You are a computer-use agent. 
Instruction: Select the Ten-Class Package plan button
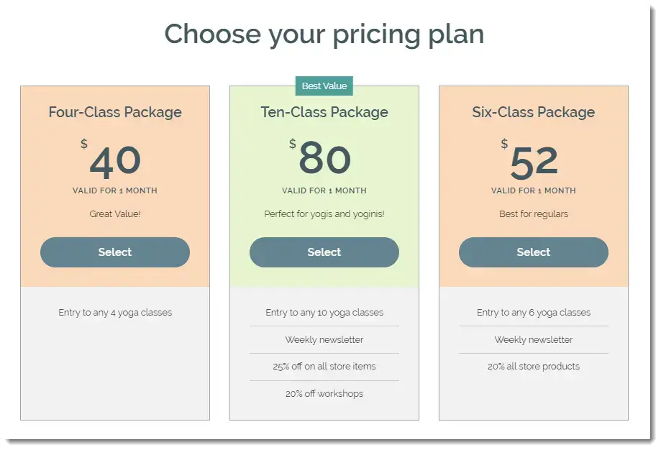pos(324,252)
